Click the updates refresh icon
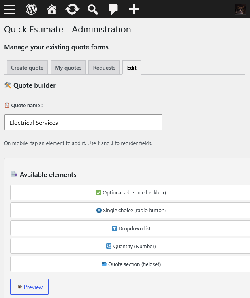Screen dimensions: 250x298 [x=72, y=9]
